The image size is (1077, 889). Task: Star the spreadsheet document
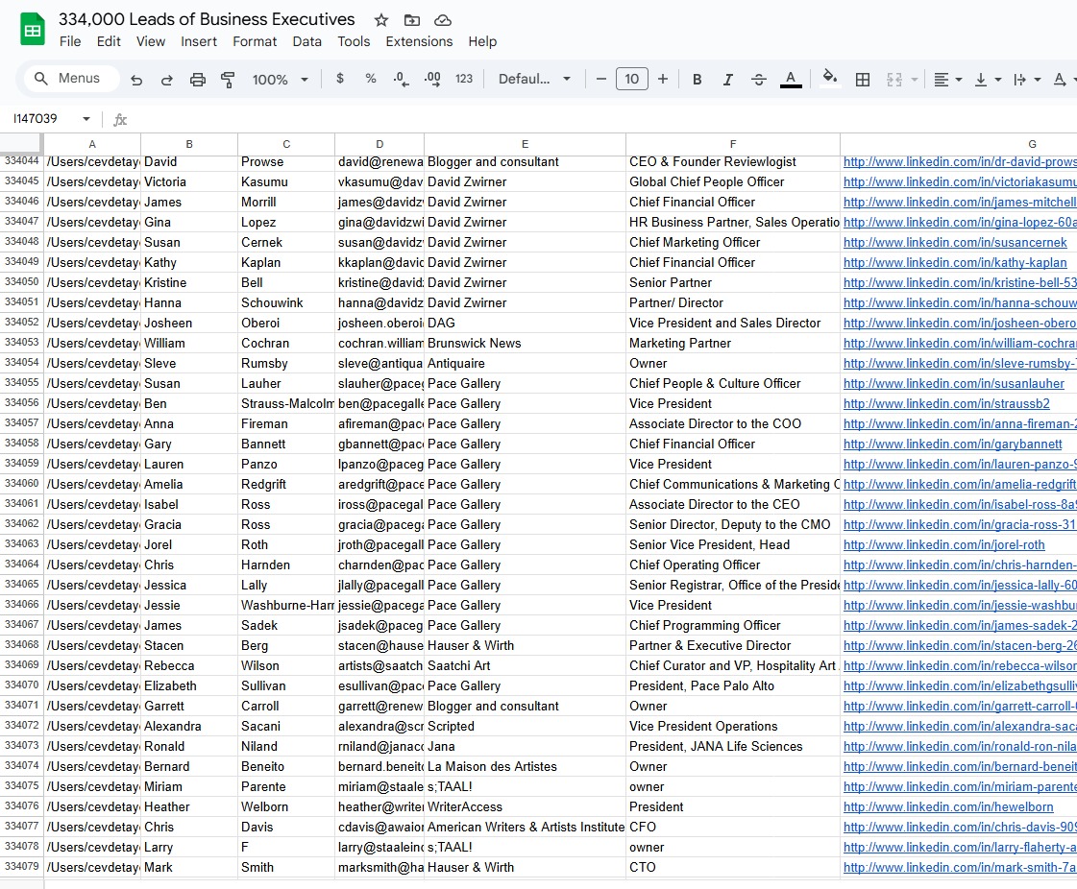pos(381,20)
